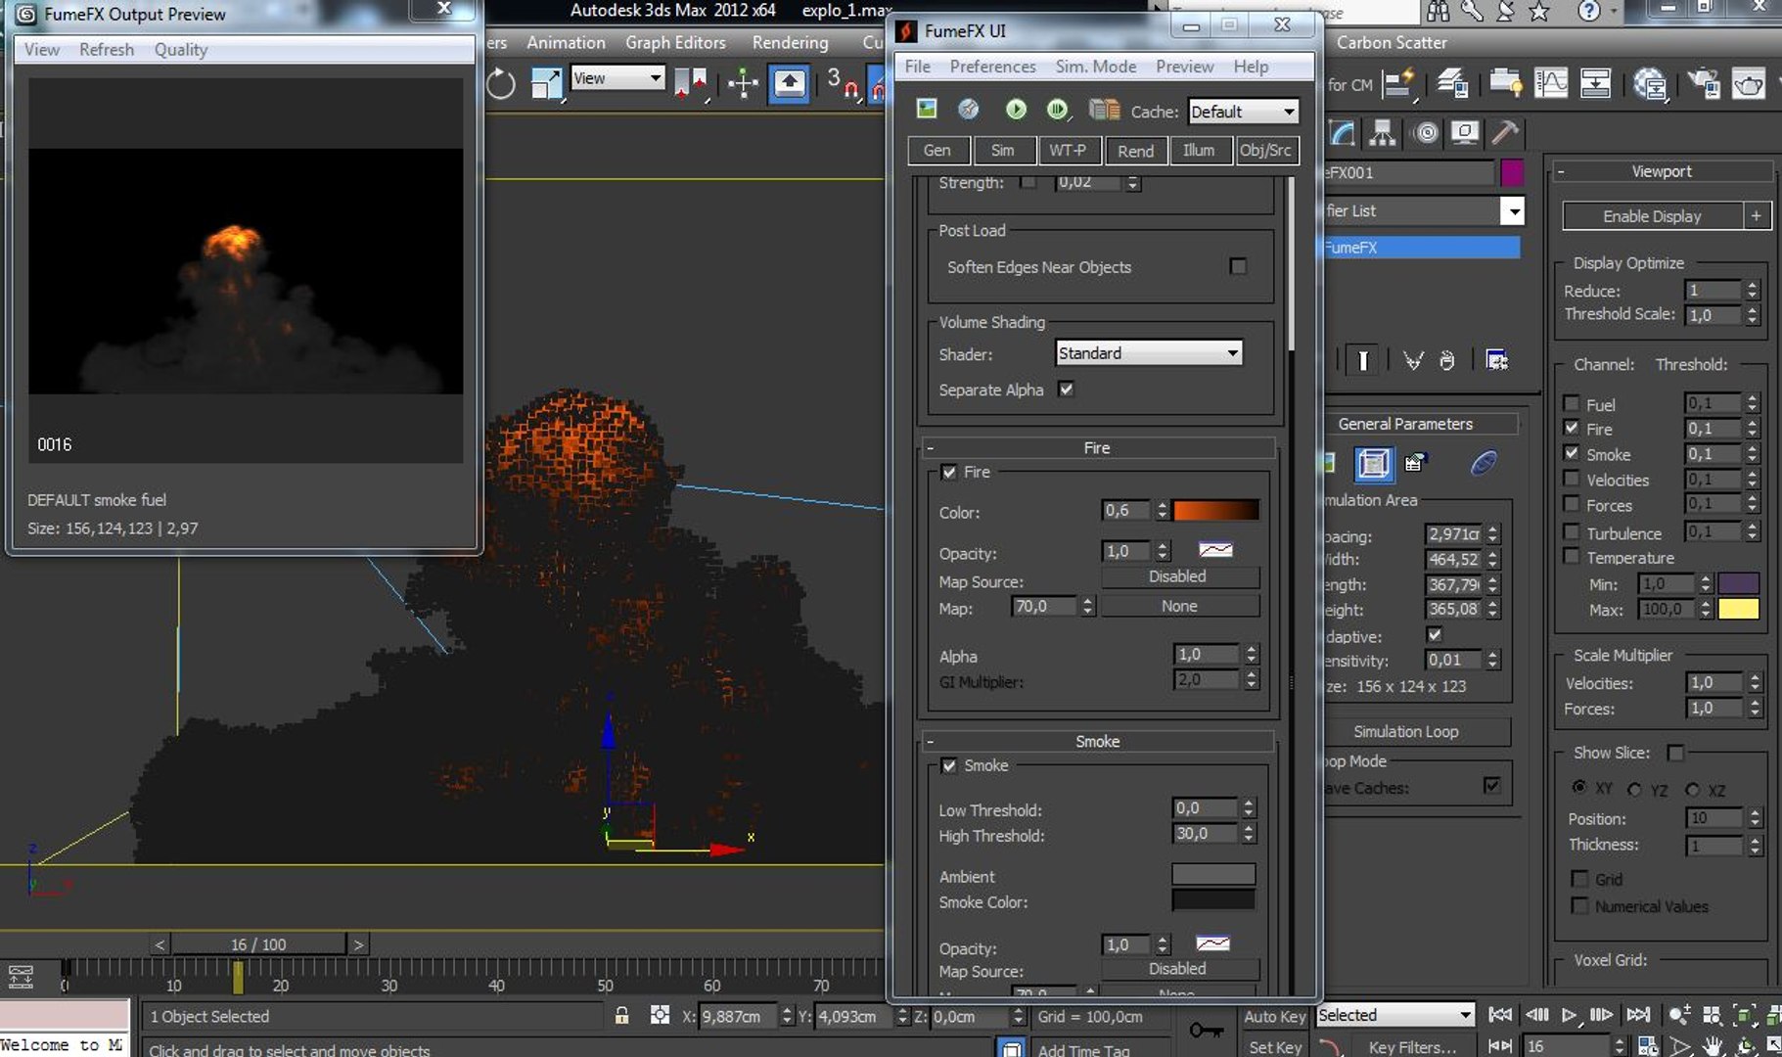Open the View coordinate system dropdown
Screen dimensions: 1782x1057
[617, 78]
